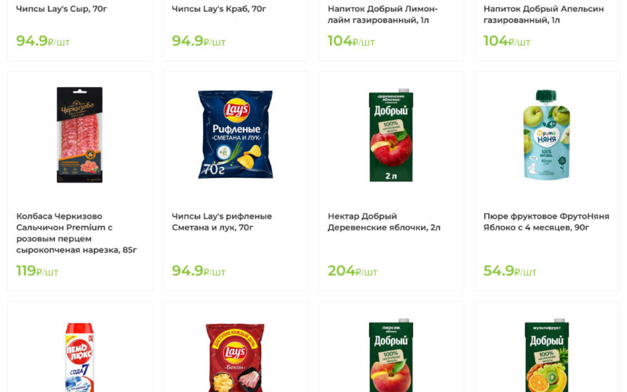Click the Добрый мультифрукт juice carton image
The height and width of the screenshot is (392, 627).
tap(546, 357)
